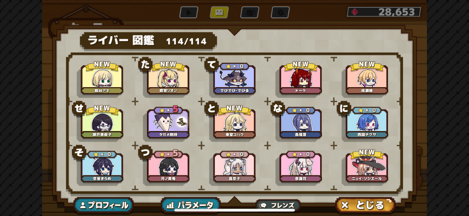Screen dimensions: 469x216
Task: Select the yellow face icon tab
Action: point(219,12)
